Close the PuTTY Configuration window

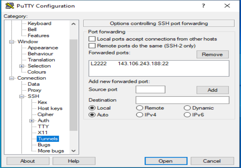coord(227,6)
